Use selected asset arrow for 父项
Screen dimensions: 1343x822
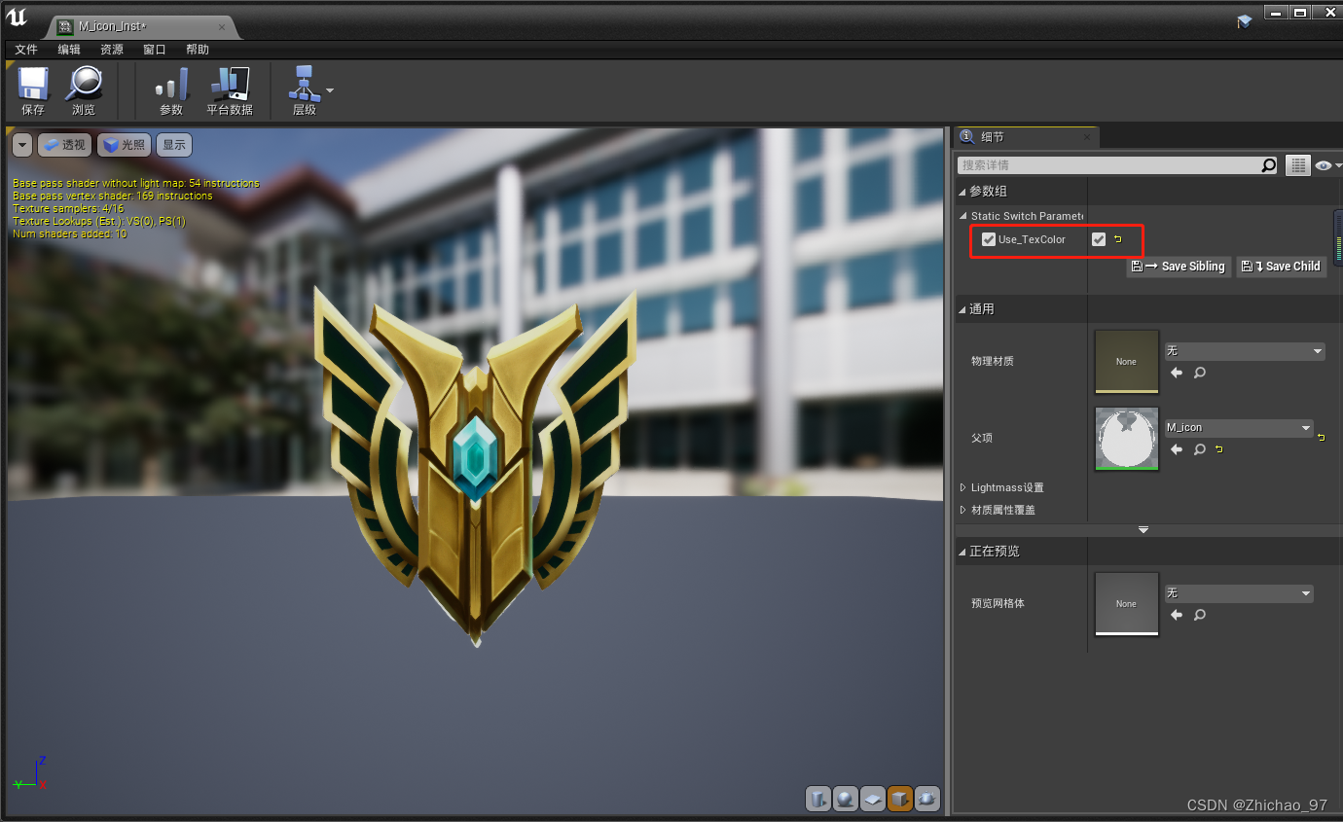[1177, 449]
